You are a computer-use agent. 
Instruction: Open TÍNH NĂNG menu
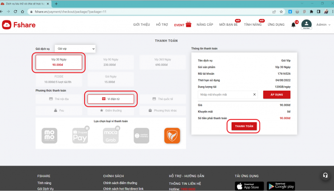coord(253,24)
